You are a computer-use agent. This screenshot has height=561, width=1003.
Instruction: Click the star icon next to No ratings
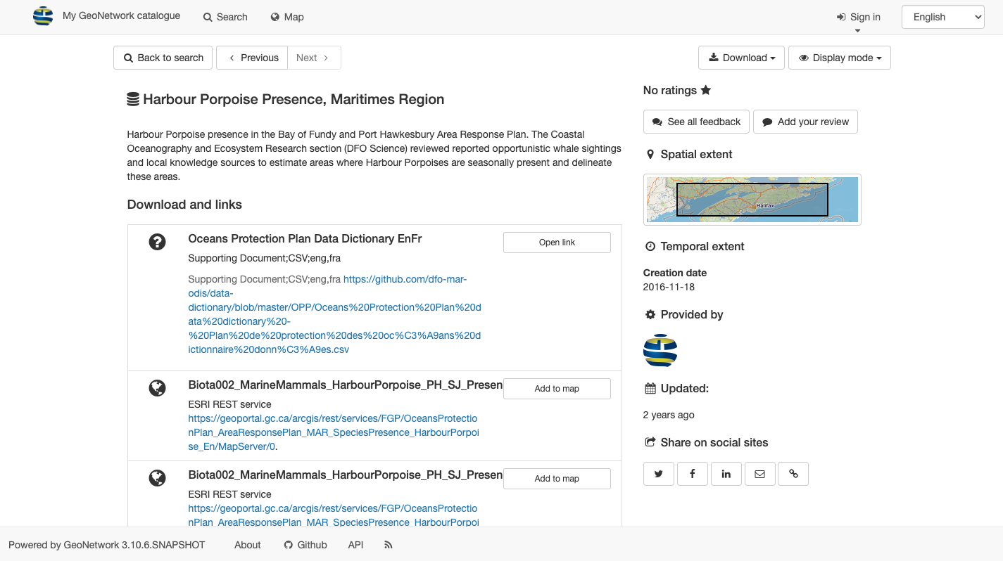(x=706, y=90)
